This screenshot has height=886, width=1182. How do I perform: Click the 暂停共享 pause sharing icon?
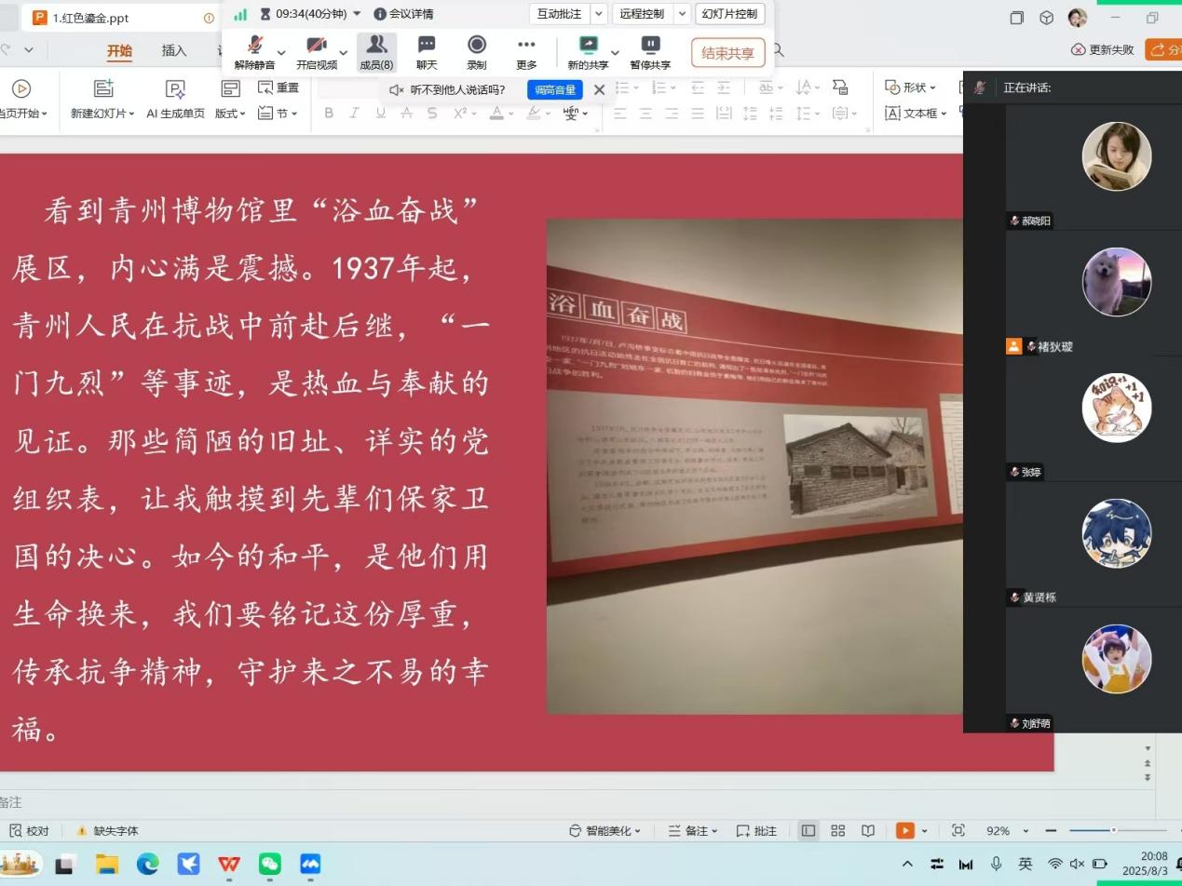click(x=650, y=45)
